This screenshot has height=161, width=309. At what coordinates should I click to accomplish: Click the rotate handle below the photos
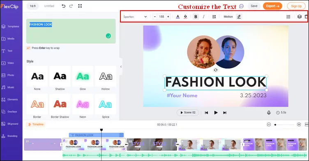tap(216, 70)
